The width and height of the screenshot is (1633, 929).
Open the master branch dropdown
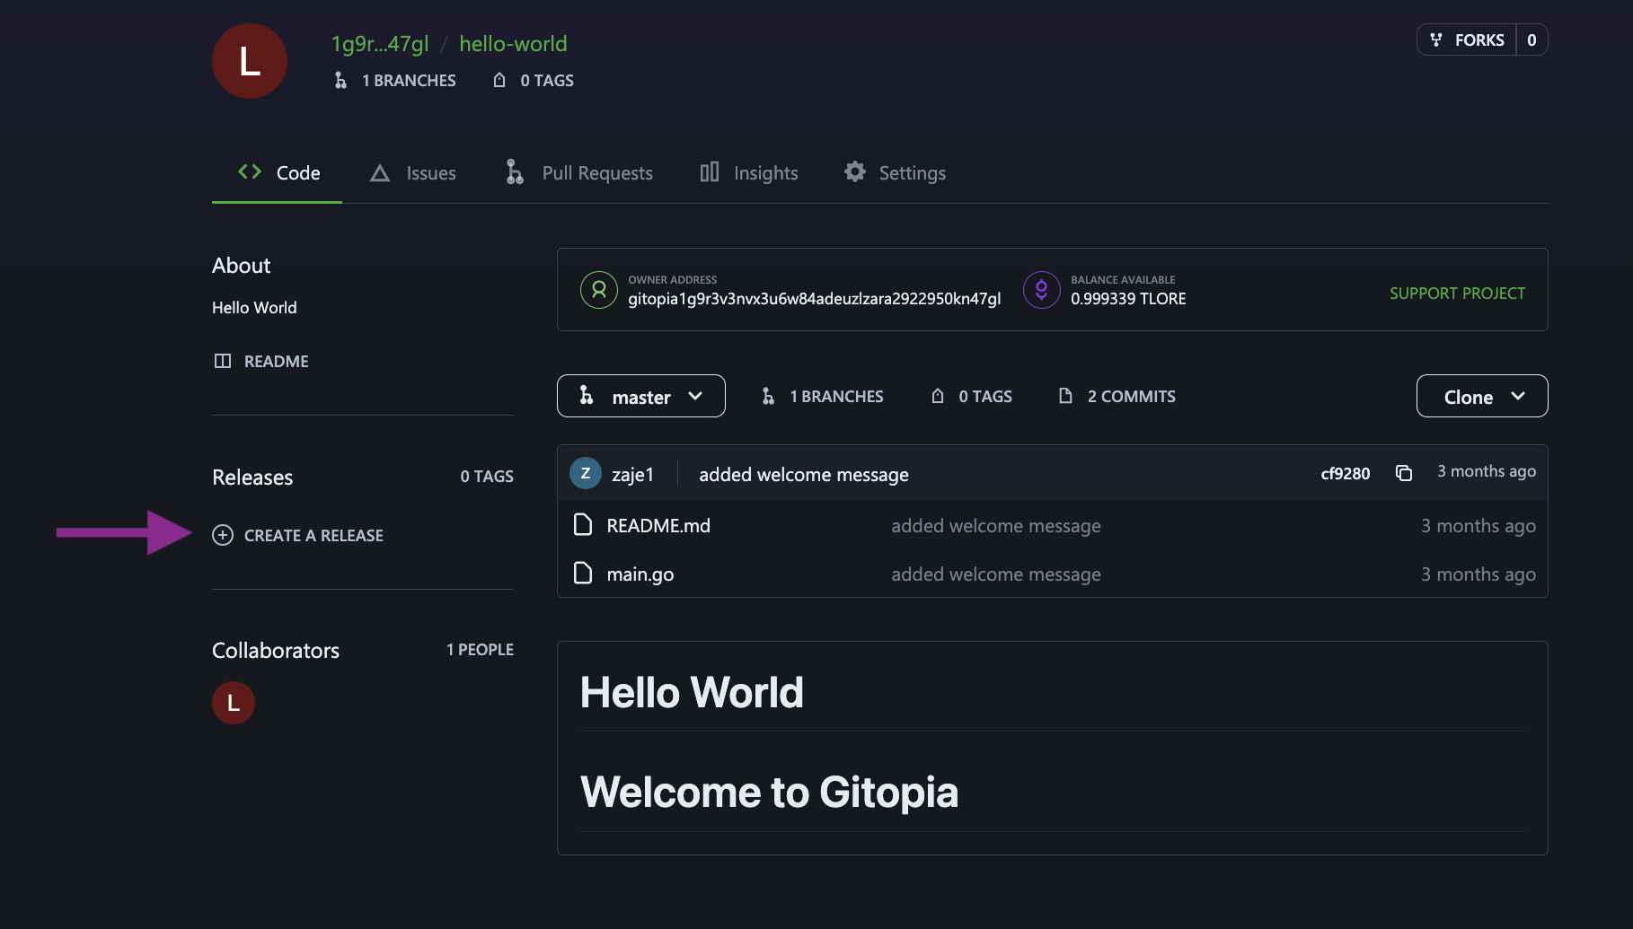tap(641, 396)
